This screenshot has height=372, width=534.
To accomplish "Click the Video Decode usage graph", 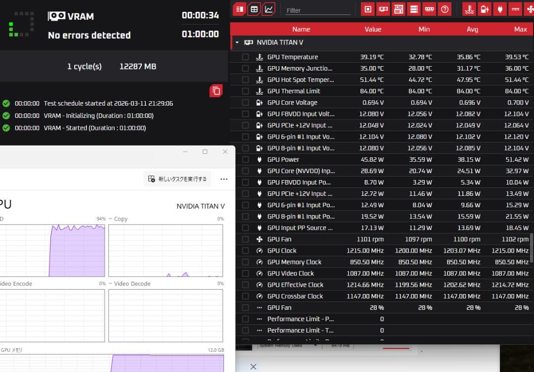I will 166,316.
